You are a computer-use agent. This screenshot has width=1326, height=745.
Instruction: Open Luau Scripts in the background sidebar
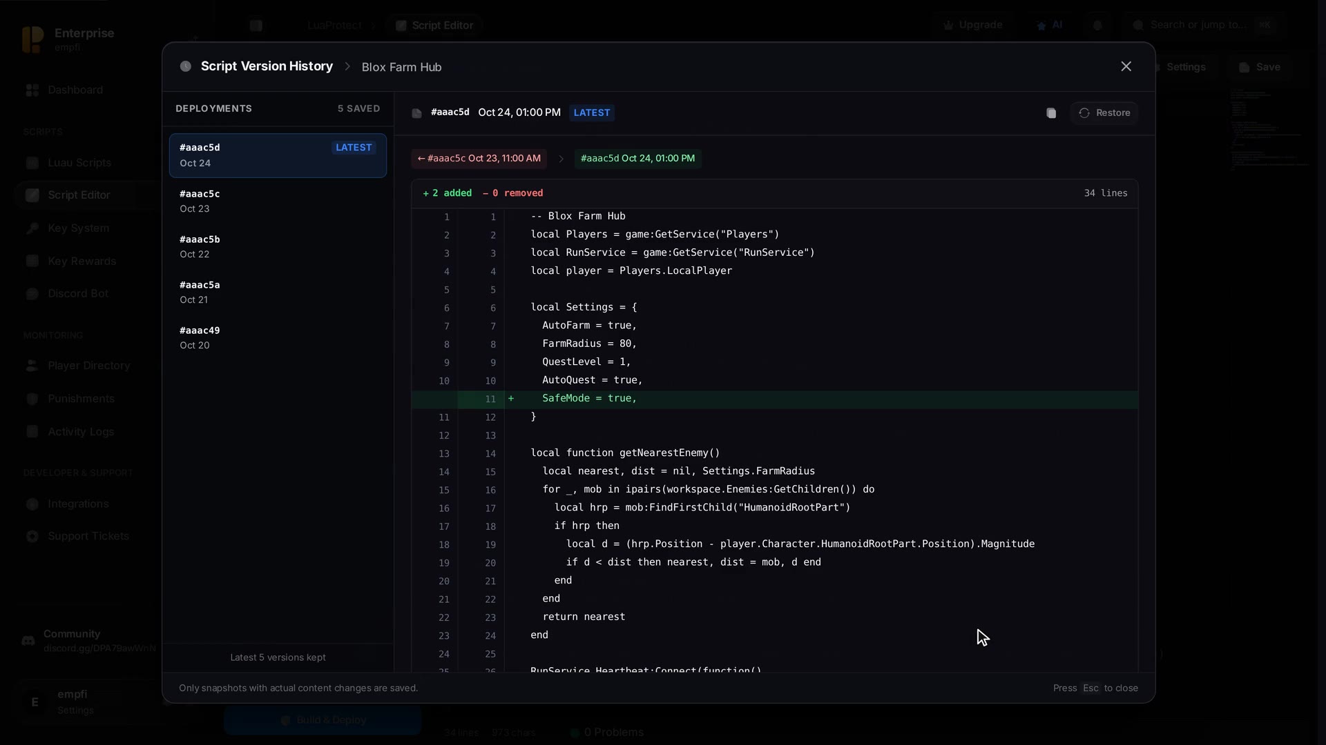79,163
